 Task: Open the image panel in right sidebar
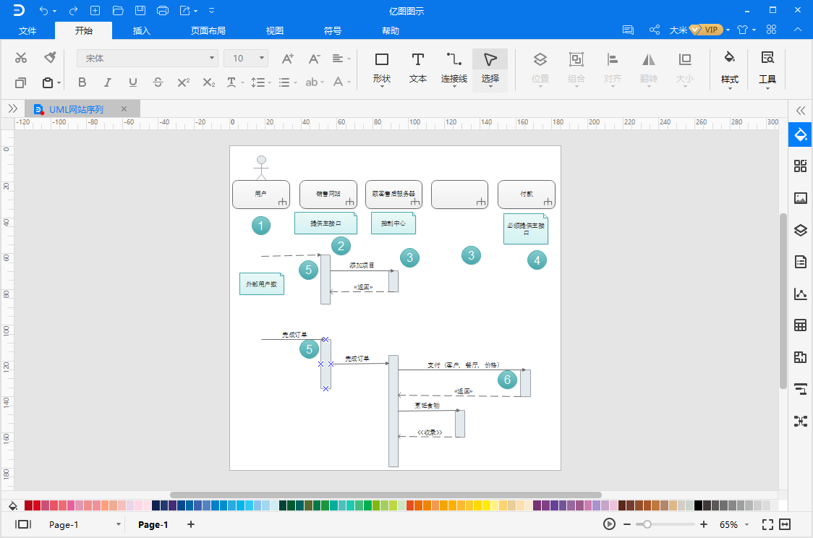point(800,198)
